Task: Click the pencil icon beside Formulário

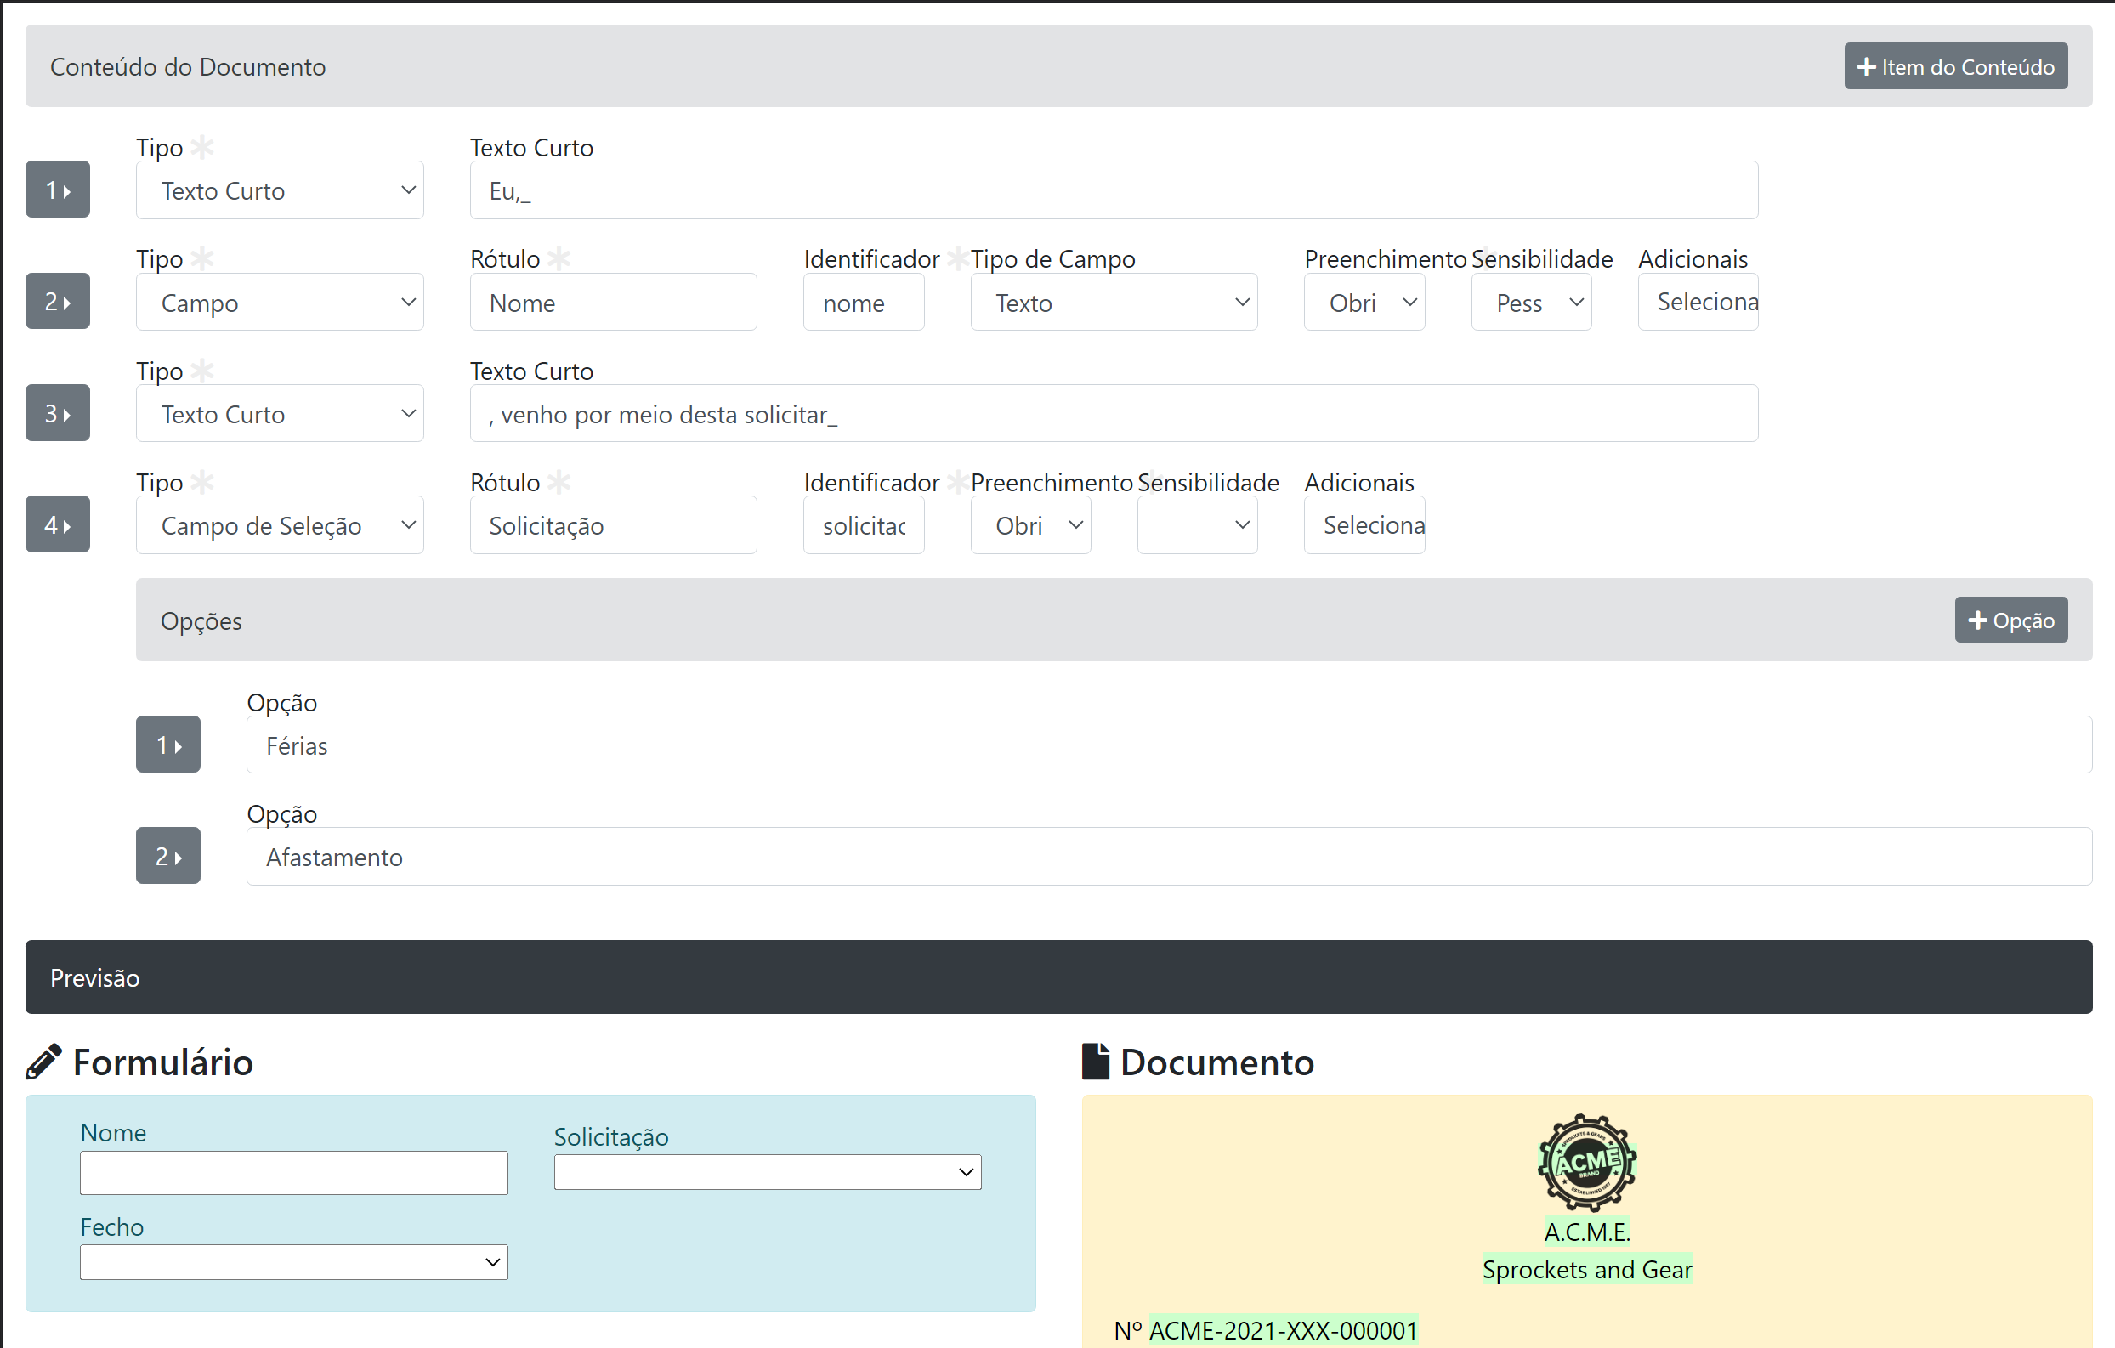Action: [43, 1062]
